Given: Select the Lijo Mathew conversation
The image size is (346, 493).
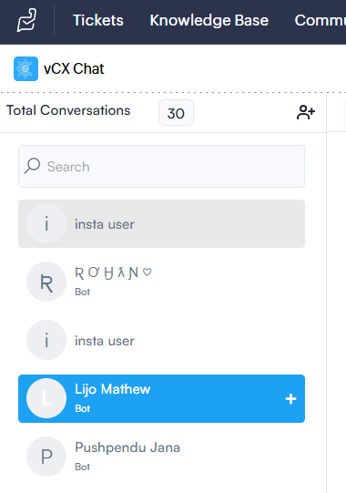Looking at the screenshot, I should point(161,398).
